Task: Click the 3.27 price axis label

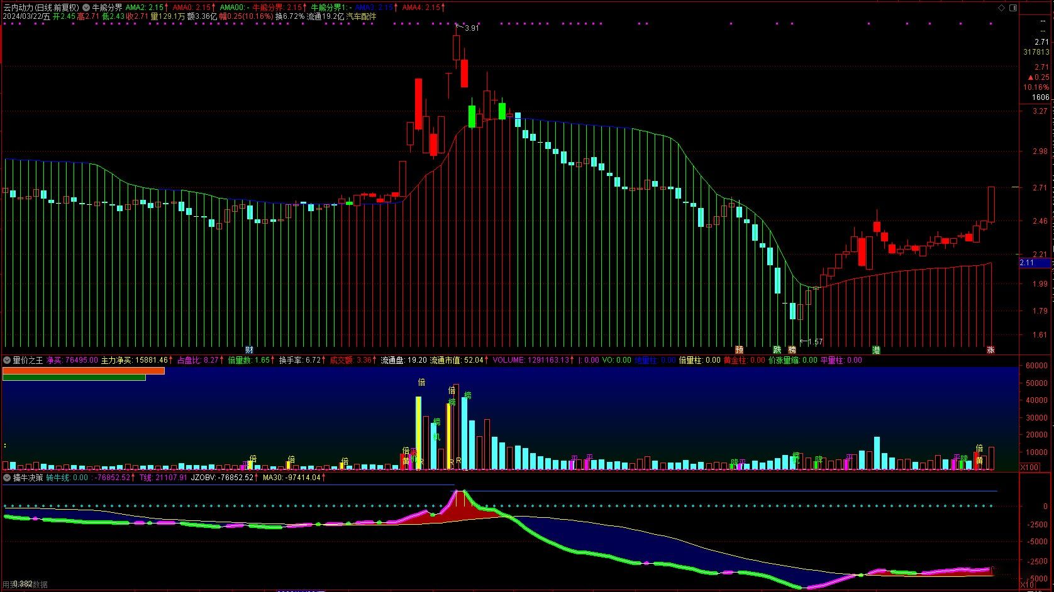Action: click(1040, 111)
